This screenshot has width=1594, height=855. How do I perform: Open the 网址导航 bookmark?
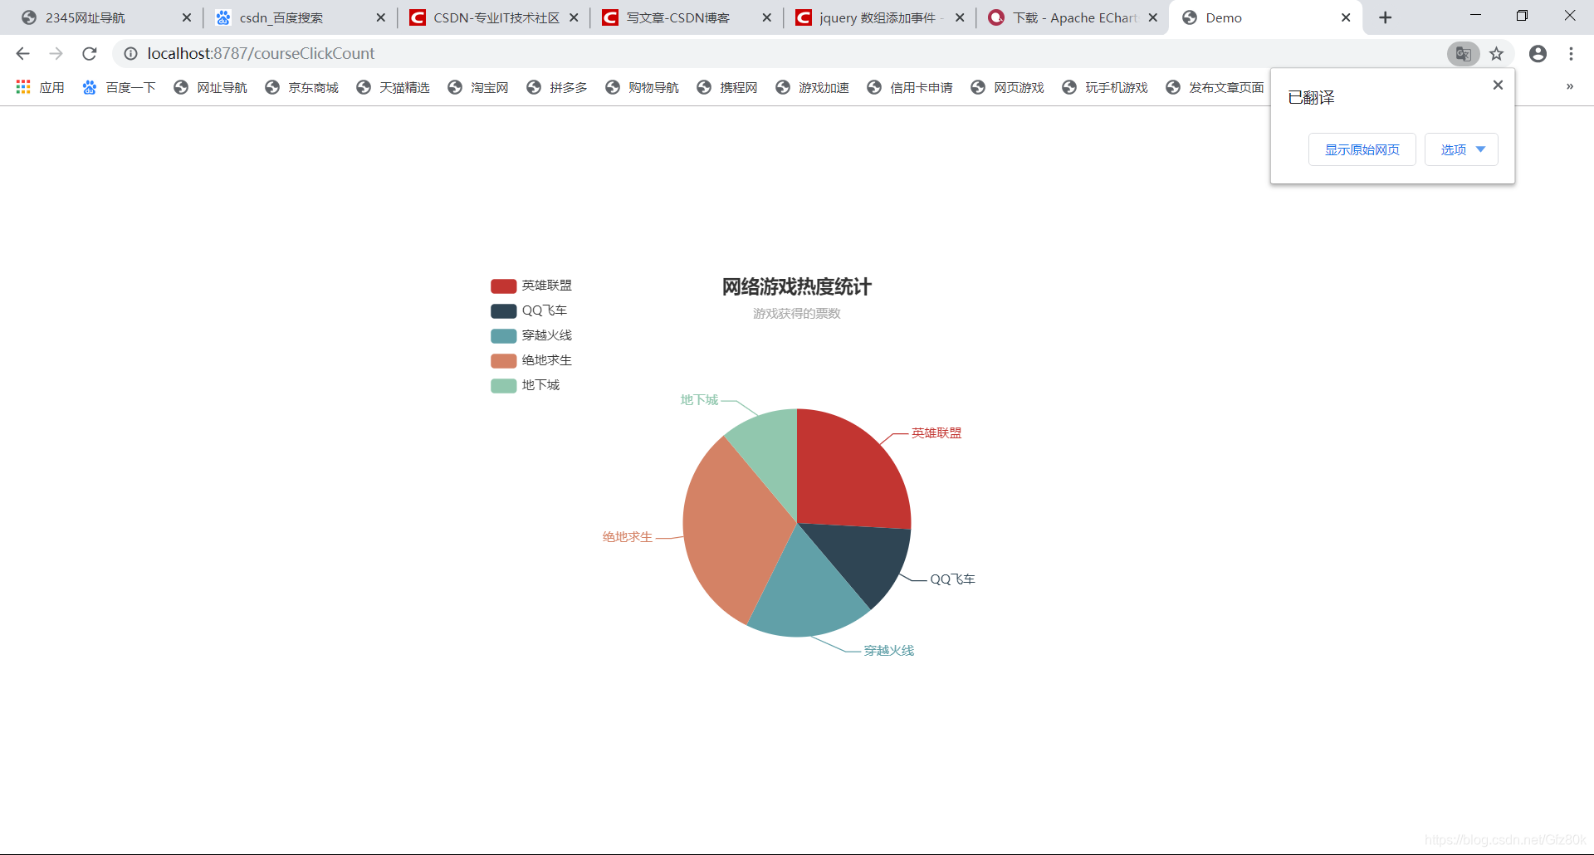point(211,87)
